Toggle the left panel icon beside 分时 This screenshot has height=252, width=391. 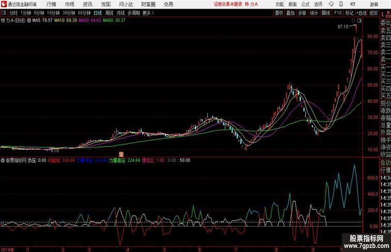(4, 13)
